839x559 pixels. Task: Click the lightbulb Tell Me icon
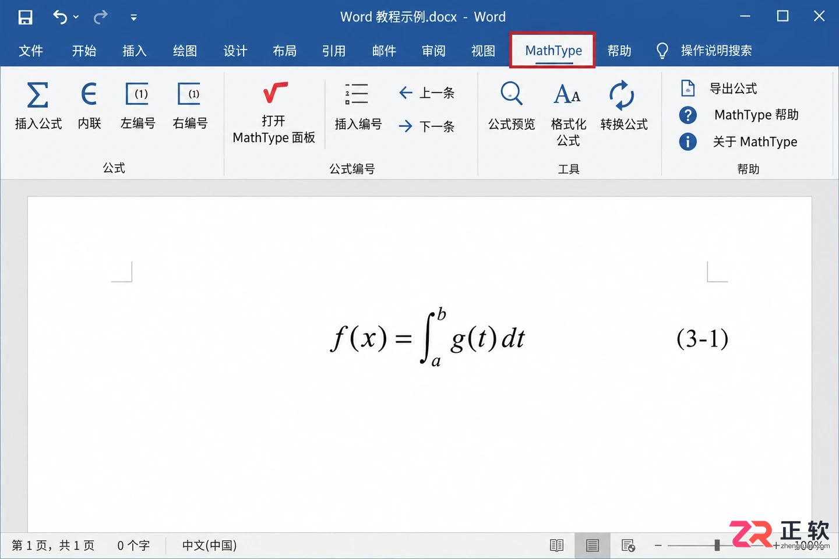point(662,51)
